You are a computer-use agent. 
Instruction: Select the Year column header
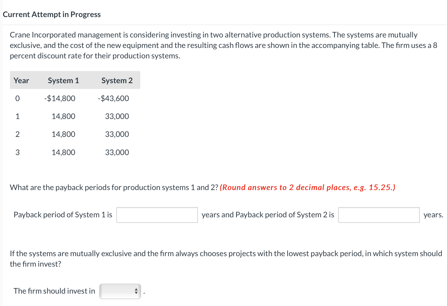point(21,80)
